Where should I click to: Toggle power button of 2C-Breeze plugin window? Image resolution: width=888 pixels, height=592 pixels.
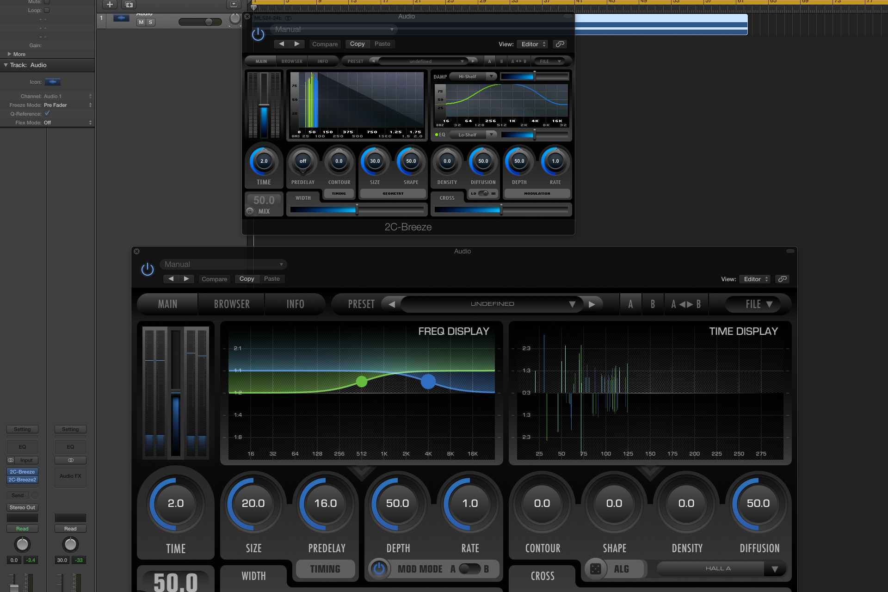point(258,34)
